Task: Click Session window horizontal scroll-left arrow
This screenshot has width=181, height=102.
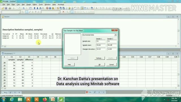Action: pos(3,46)
